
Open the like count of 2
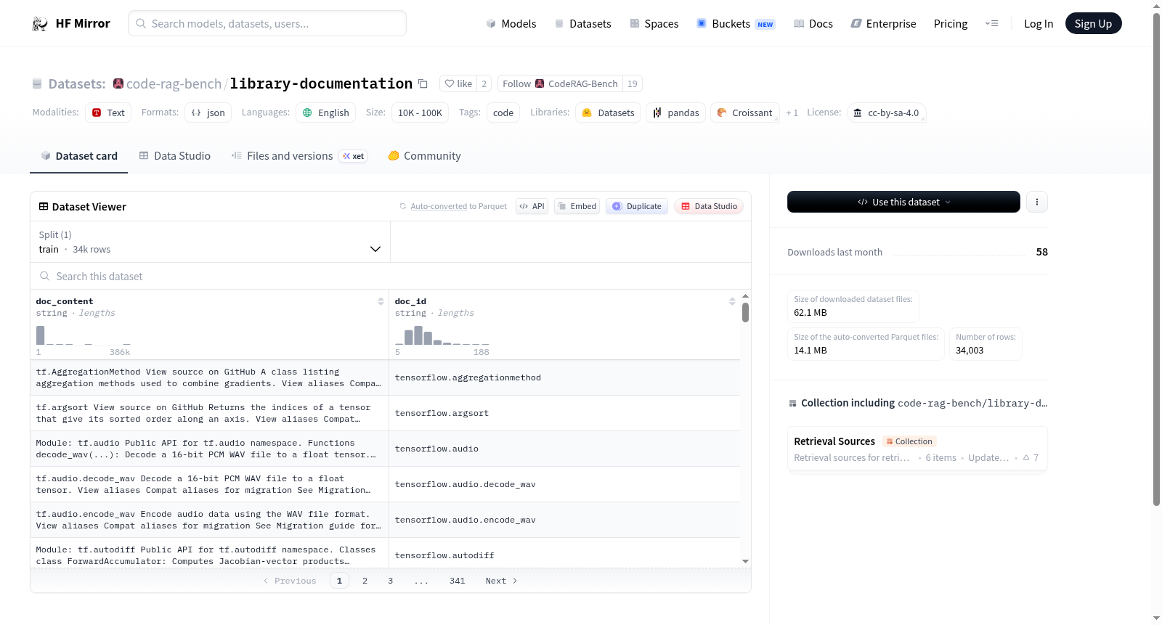coord(484,83)
